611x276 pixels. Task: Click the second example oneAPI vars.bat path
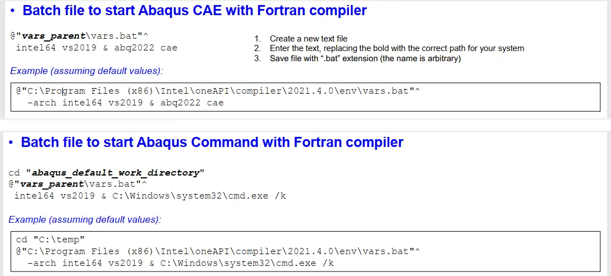218,251
